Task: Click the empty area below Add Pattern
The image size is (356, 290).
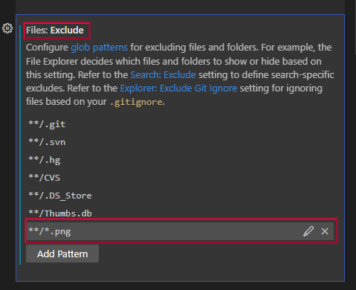Action: pyautogui.click(x=180, y=272)
